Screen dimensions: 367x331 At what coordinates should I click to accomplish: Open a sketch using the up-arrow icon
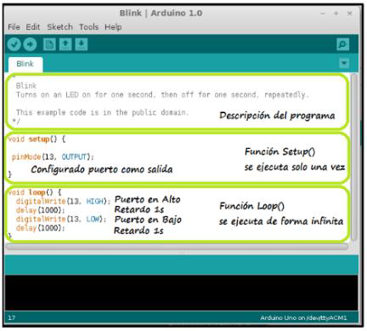65,44
